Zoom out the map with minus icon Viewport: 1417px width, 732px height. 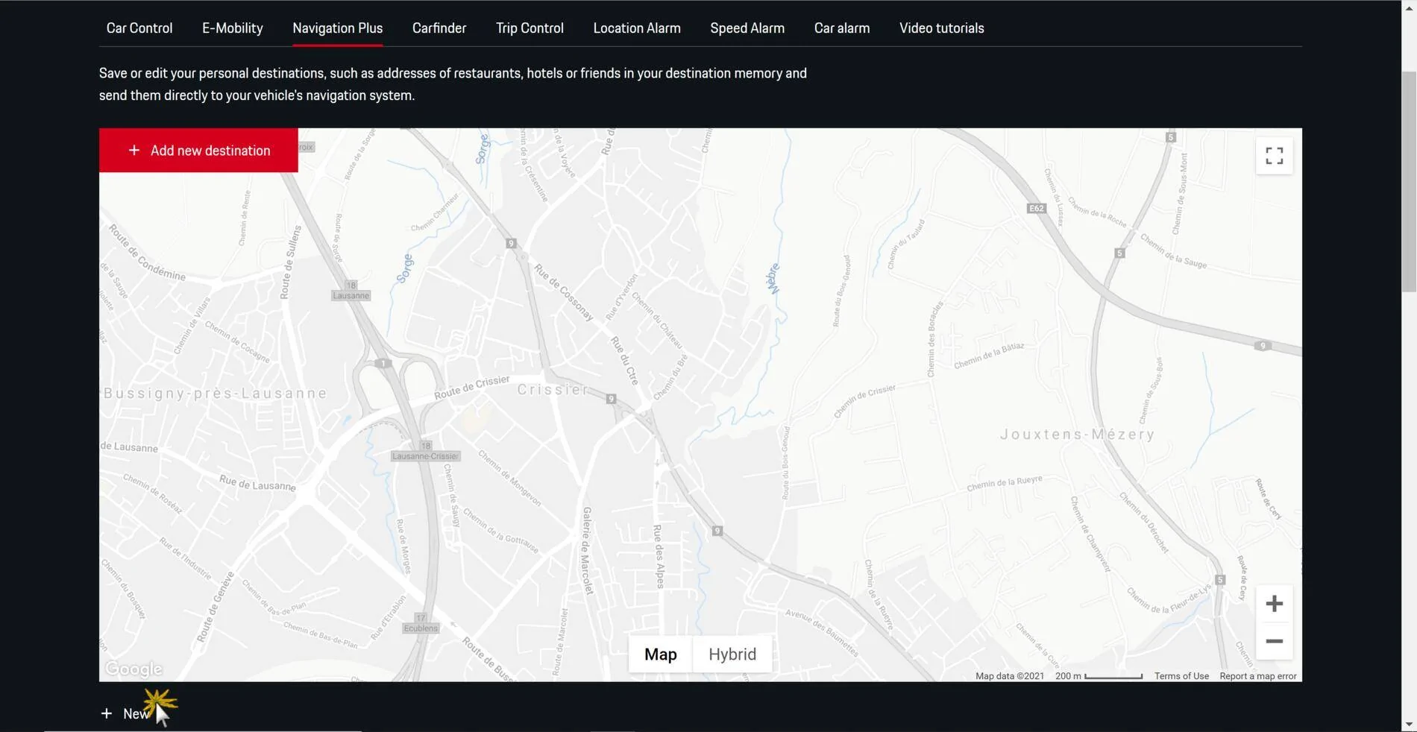pyautogui.click(x=1275, y=641)
